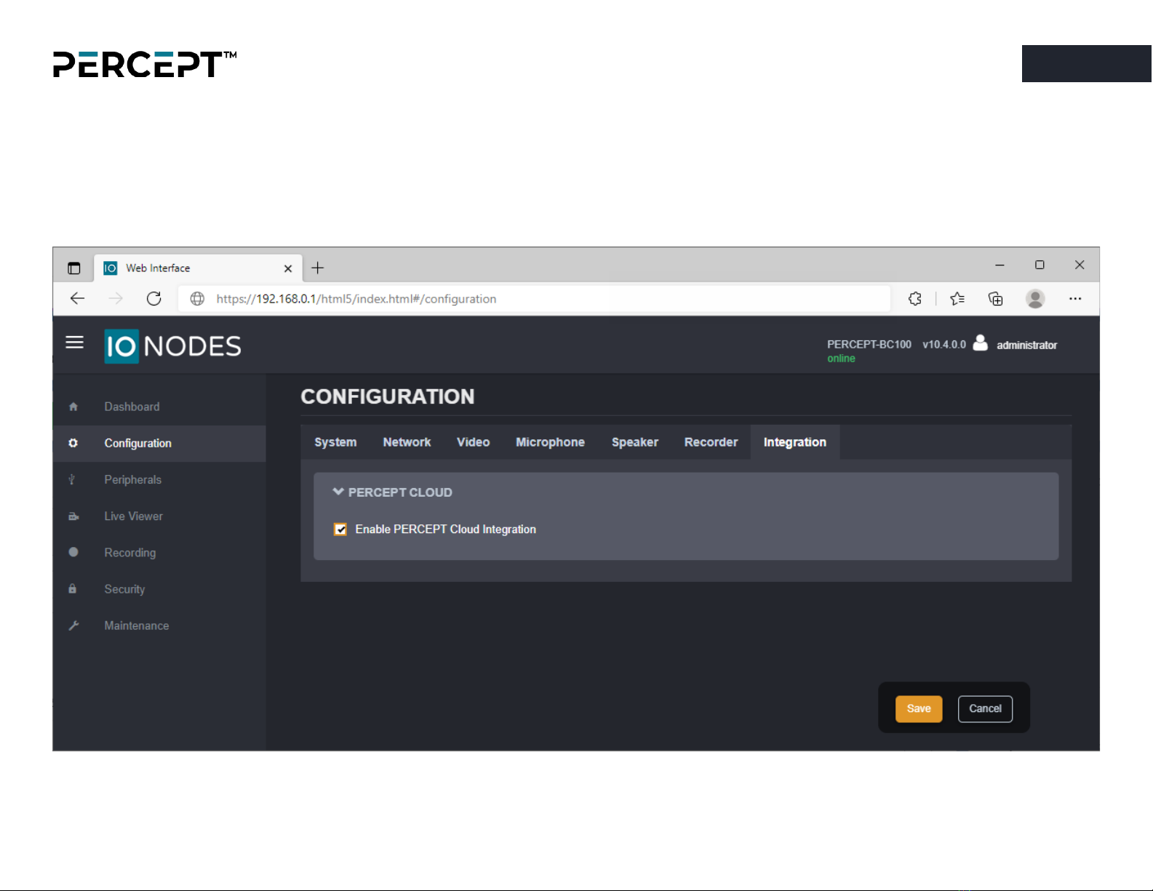Screen dimensions: 1153x891
Task: Collapse the PERCEPT CLOUD section chevron
Action: (x=338, y=492)
